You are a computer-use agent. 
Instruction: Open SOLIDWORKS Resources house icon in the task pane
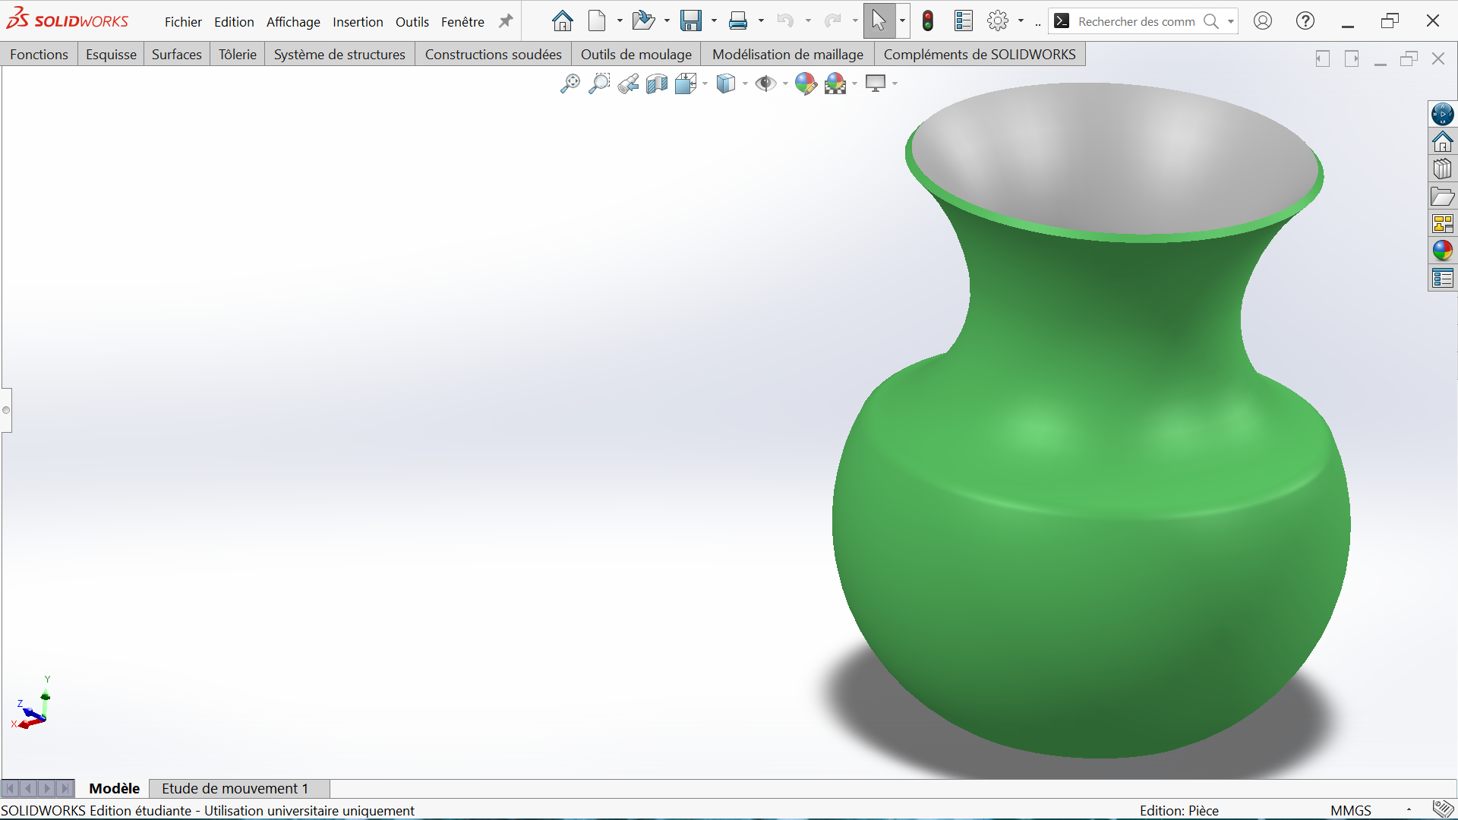point(1442,142)
